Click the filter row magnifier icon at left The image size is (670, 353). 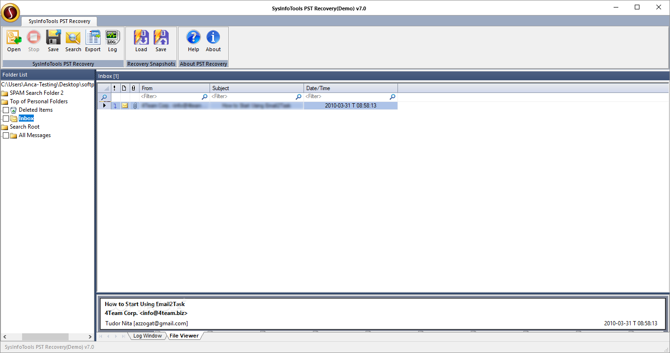tap(104, 97)
